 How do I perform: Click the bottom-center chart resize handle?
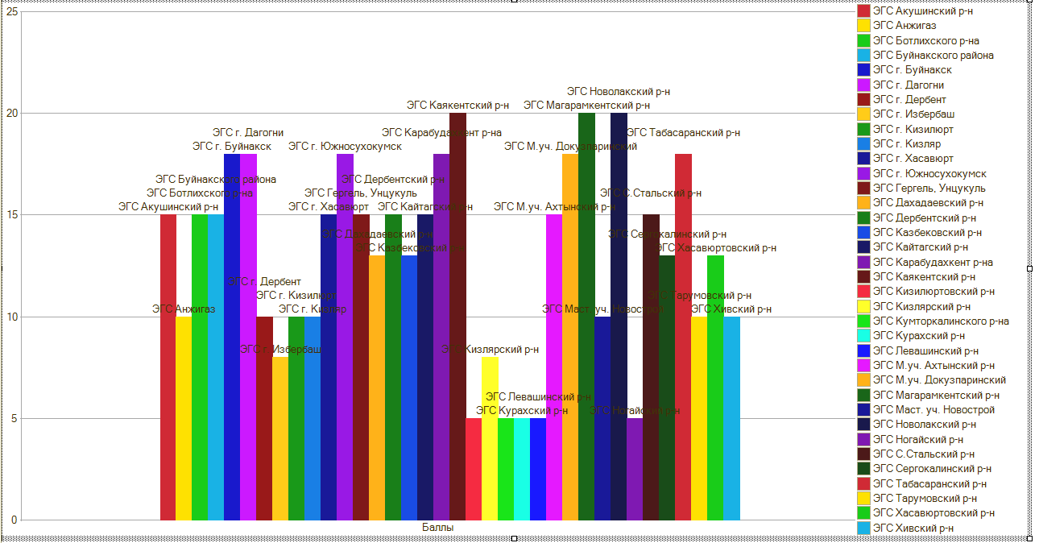(x=515, y=538)
